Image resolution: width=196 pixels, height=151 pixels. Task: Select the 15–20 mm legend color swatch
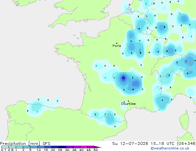pos(48,147)
